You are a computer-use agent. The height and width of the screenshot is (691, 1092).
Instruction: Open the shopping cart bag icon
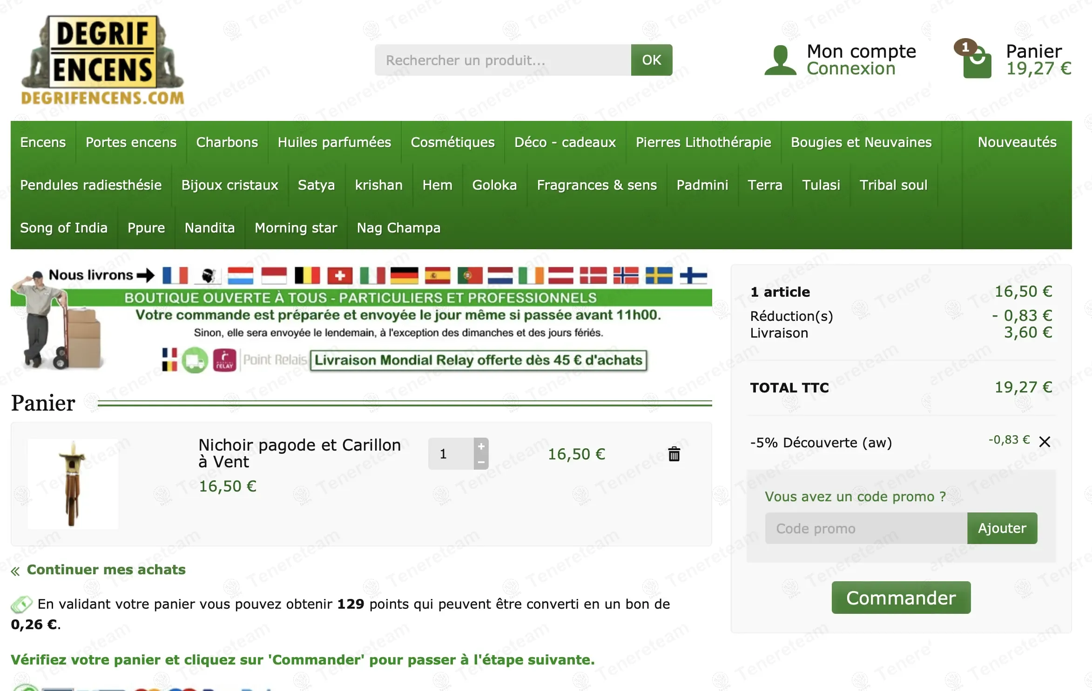click(x=977, y=63)
